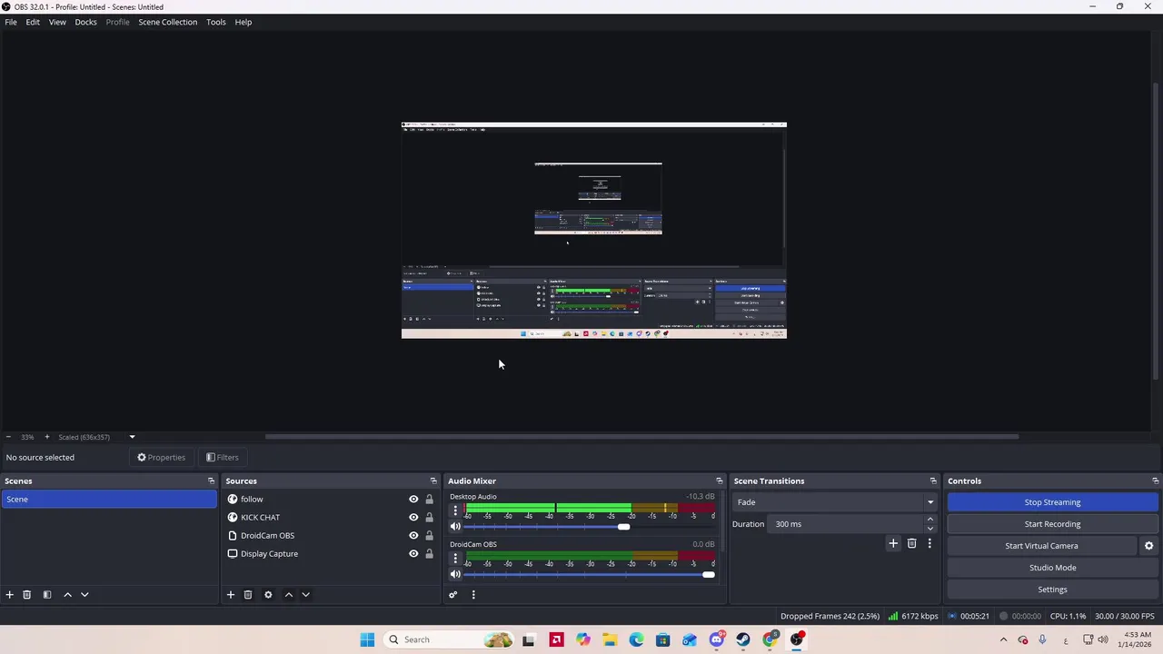Viewport: 1163px width, 654px height.
Task: Open advanced audio properties gears icon
Action: coord(453,595)
